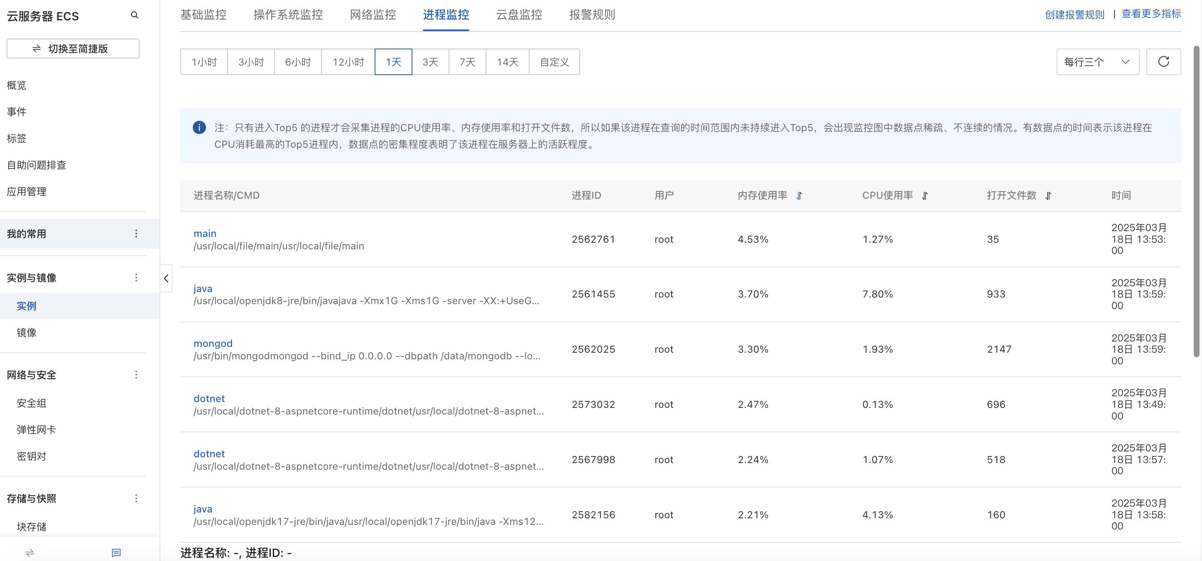Select the 14天 time range
This screenshot has width=1202, height=561.
507,61
